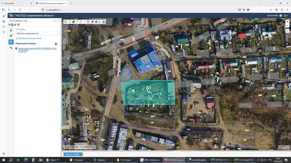Close the Запросы СМЭВ tab with its X
Screen dimensions: 291x163
click(x=81, y=154)
